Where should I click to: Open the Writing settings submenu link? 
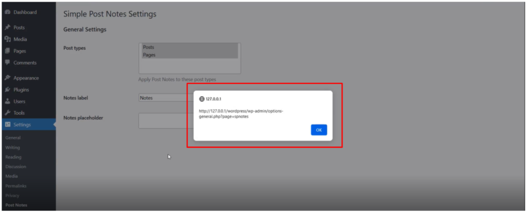coord(13,148)
